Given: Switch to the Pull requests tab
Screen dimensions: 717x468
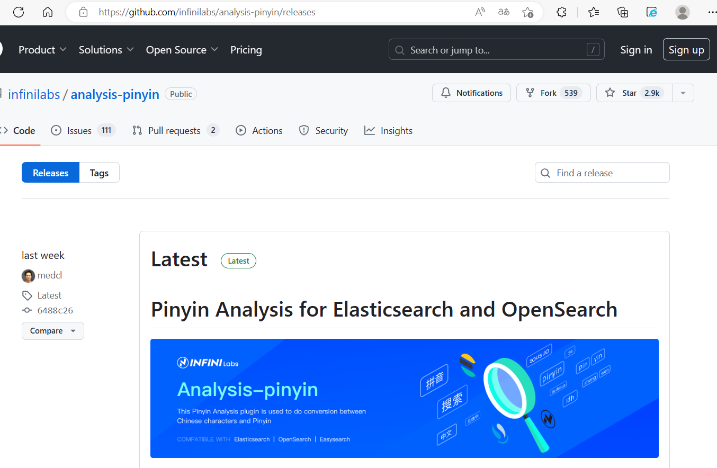Looking at the screenshot, I should click(x=176, y=131).
